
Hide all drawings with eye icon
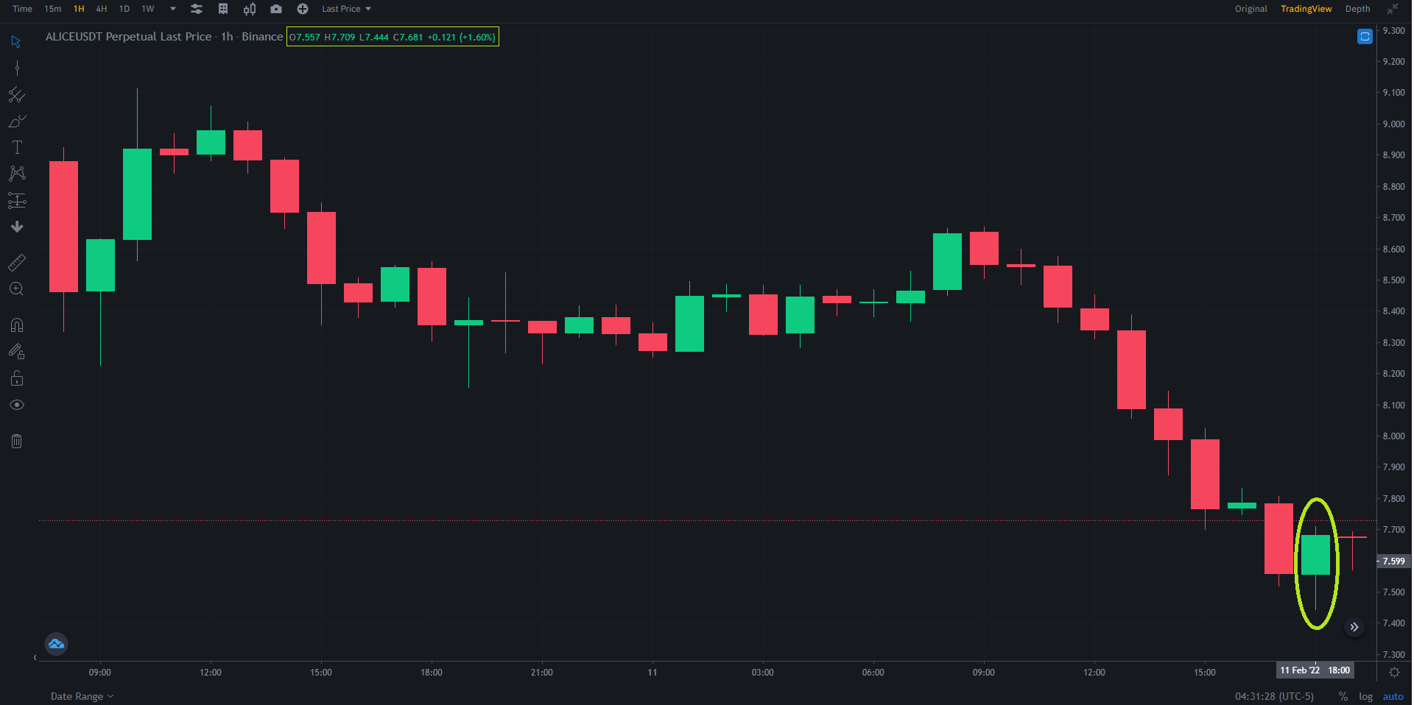tap(16, 405)
